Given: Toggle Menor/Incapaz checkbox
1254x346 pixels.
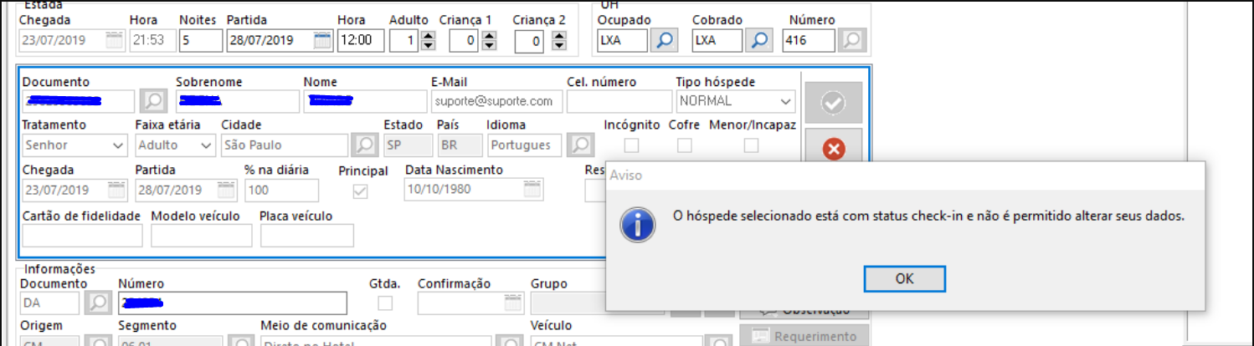Looking at the screenshot, I should point(752,145).
